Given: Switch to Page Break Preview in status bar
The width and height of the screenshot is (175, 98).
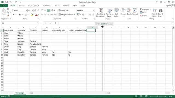Looking at the screenshot, I should click(x=146, y=96).
